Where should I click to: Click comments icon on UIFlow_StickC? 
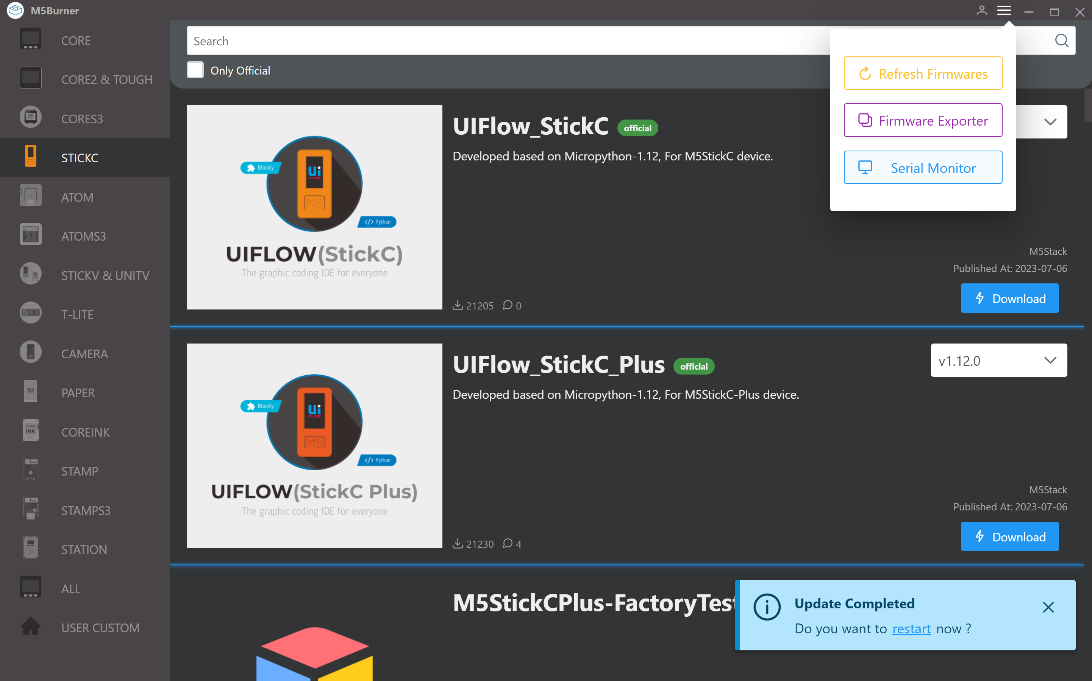coord(508,306)
